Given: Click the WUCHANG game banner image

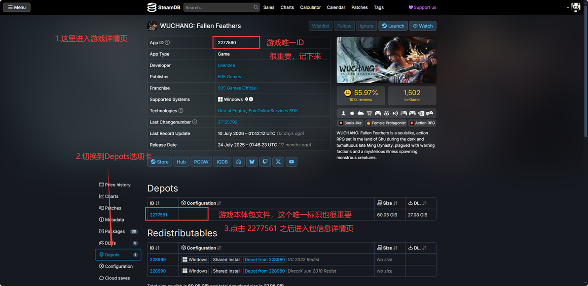Looking at the screenshot, I should point(387,60).
